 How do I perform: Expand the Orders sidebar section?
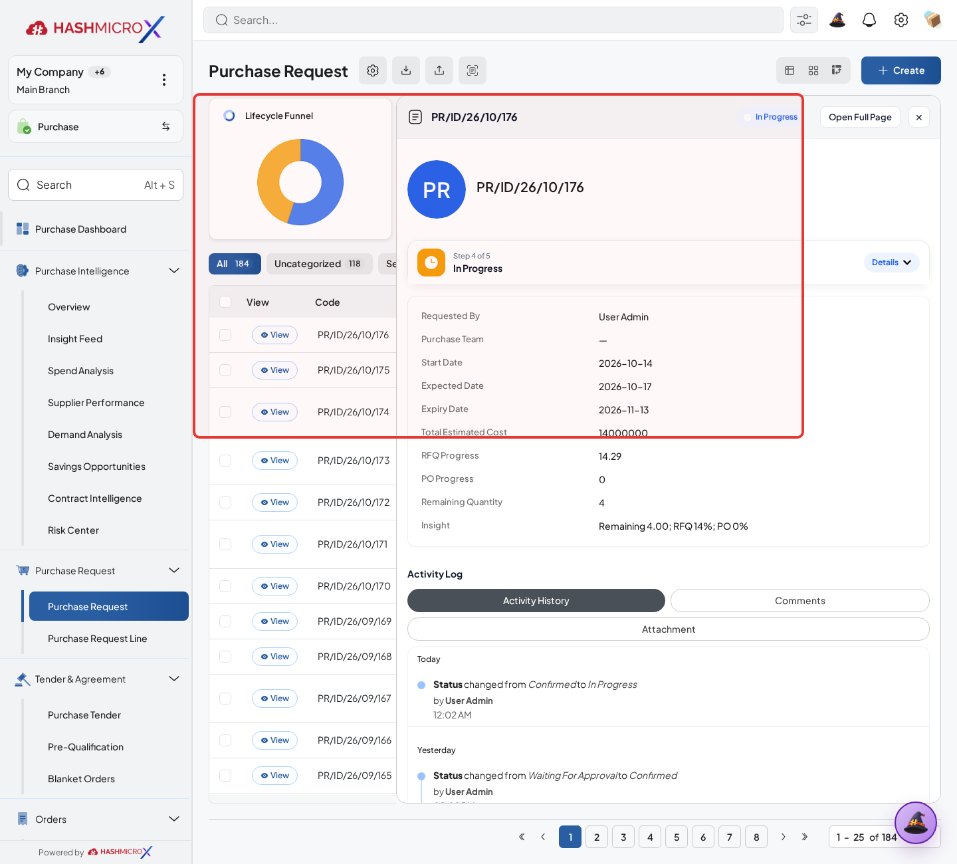tap(174, 819)
